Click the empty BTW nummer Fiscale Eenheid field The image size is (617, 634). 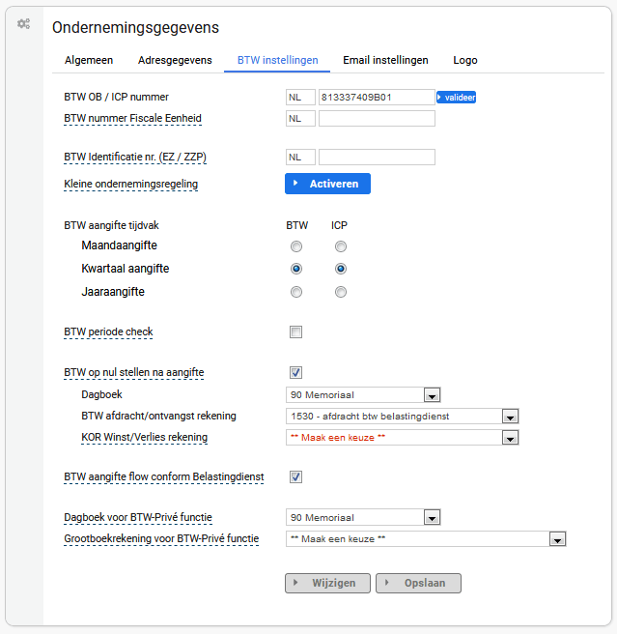tap(377, 119)
